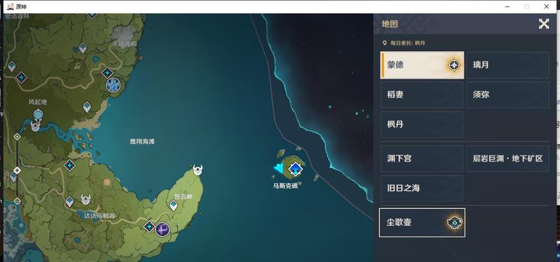The image size is (560, 262).
Task: Click horned marker below 风起地 statue
Action: [35, 126]
